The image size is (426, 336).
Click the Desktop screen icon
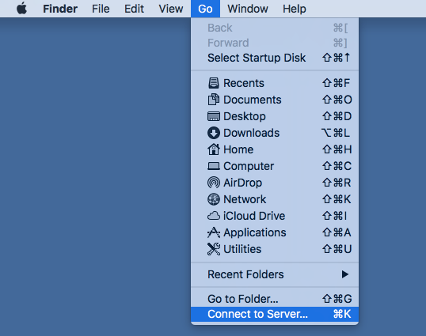(214, 116)
